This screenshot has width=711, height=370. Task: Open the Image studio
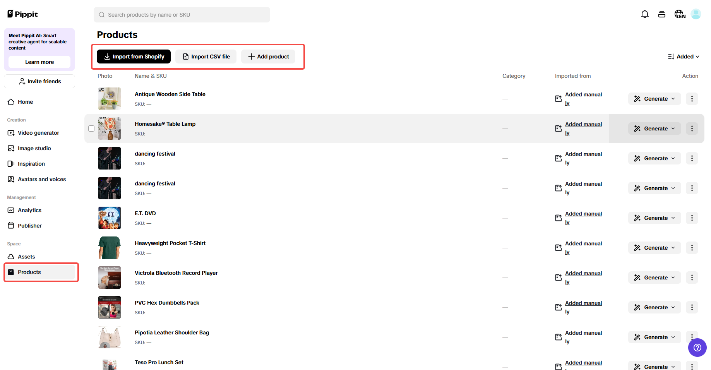[34, 148]
